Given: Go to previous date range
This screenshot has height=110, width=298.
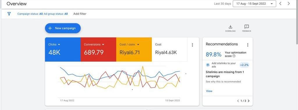Looking at the screenshot, I should pos(280,3).
